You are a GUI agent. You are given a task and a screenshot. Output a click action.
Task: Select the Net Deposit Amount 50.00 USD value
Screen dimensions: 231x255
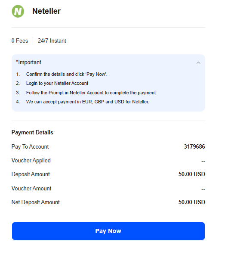click(x=192, y=202)
